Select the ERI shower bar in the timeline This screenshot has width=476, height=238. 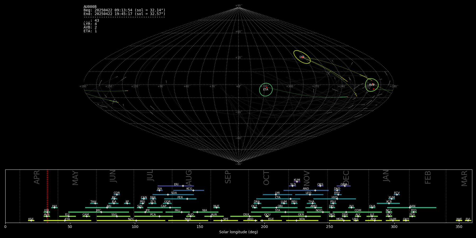176,186
